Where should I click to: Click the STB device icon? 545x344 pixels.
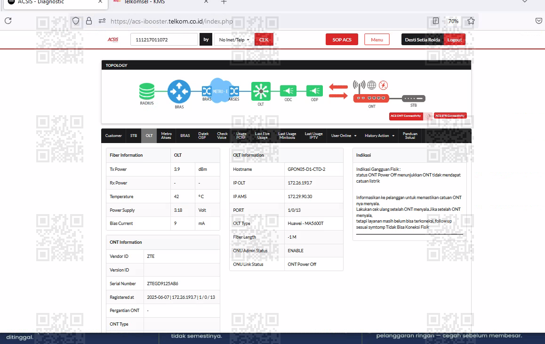click(414, 98)
